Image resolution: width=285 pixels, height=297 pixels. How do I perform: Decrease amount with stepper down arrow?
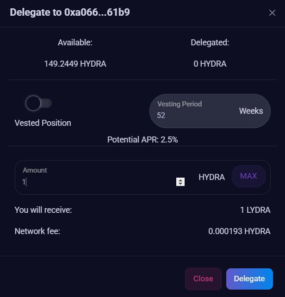pyautogui.click(x=180, y=184)
